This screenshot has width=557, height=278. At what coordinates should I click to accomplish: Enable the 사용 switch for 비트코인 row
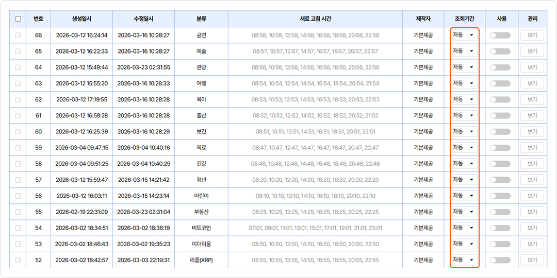click(x=500, y=228)
